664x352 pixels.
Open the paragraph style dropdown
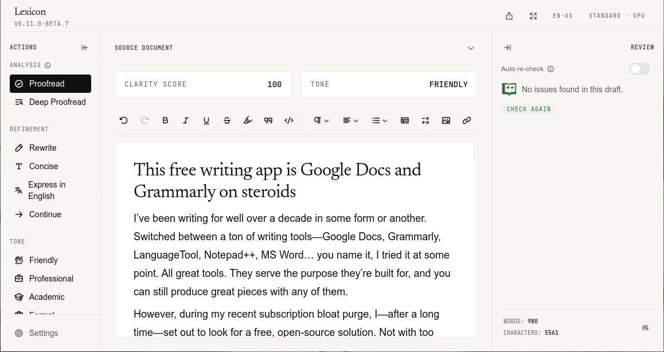pyautogui.click(x=321, y=121)
